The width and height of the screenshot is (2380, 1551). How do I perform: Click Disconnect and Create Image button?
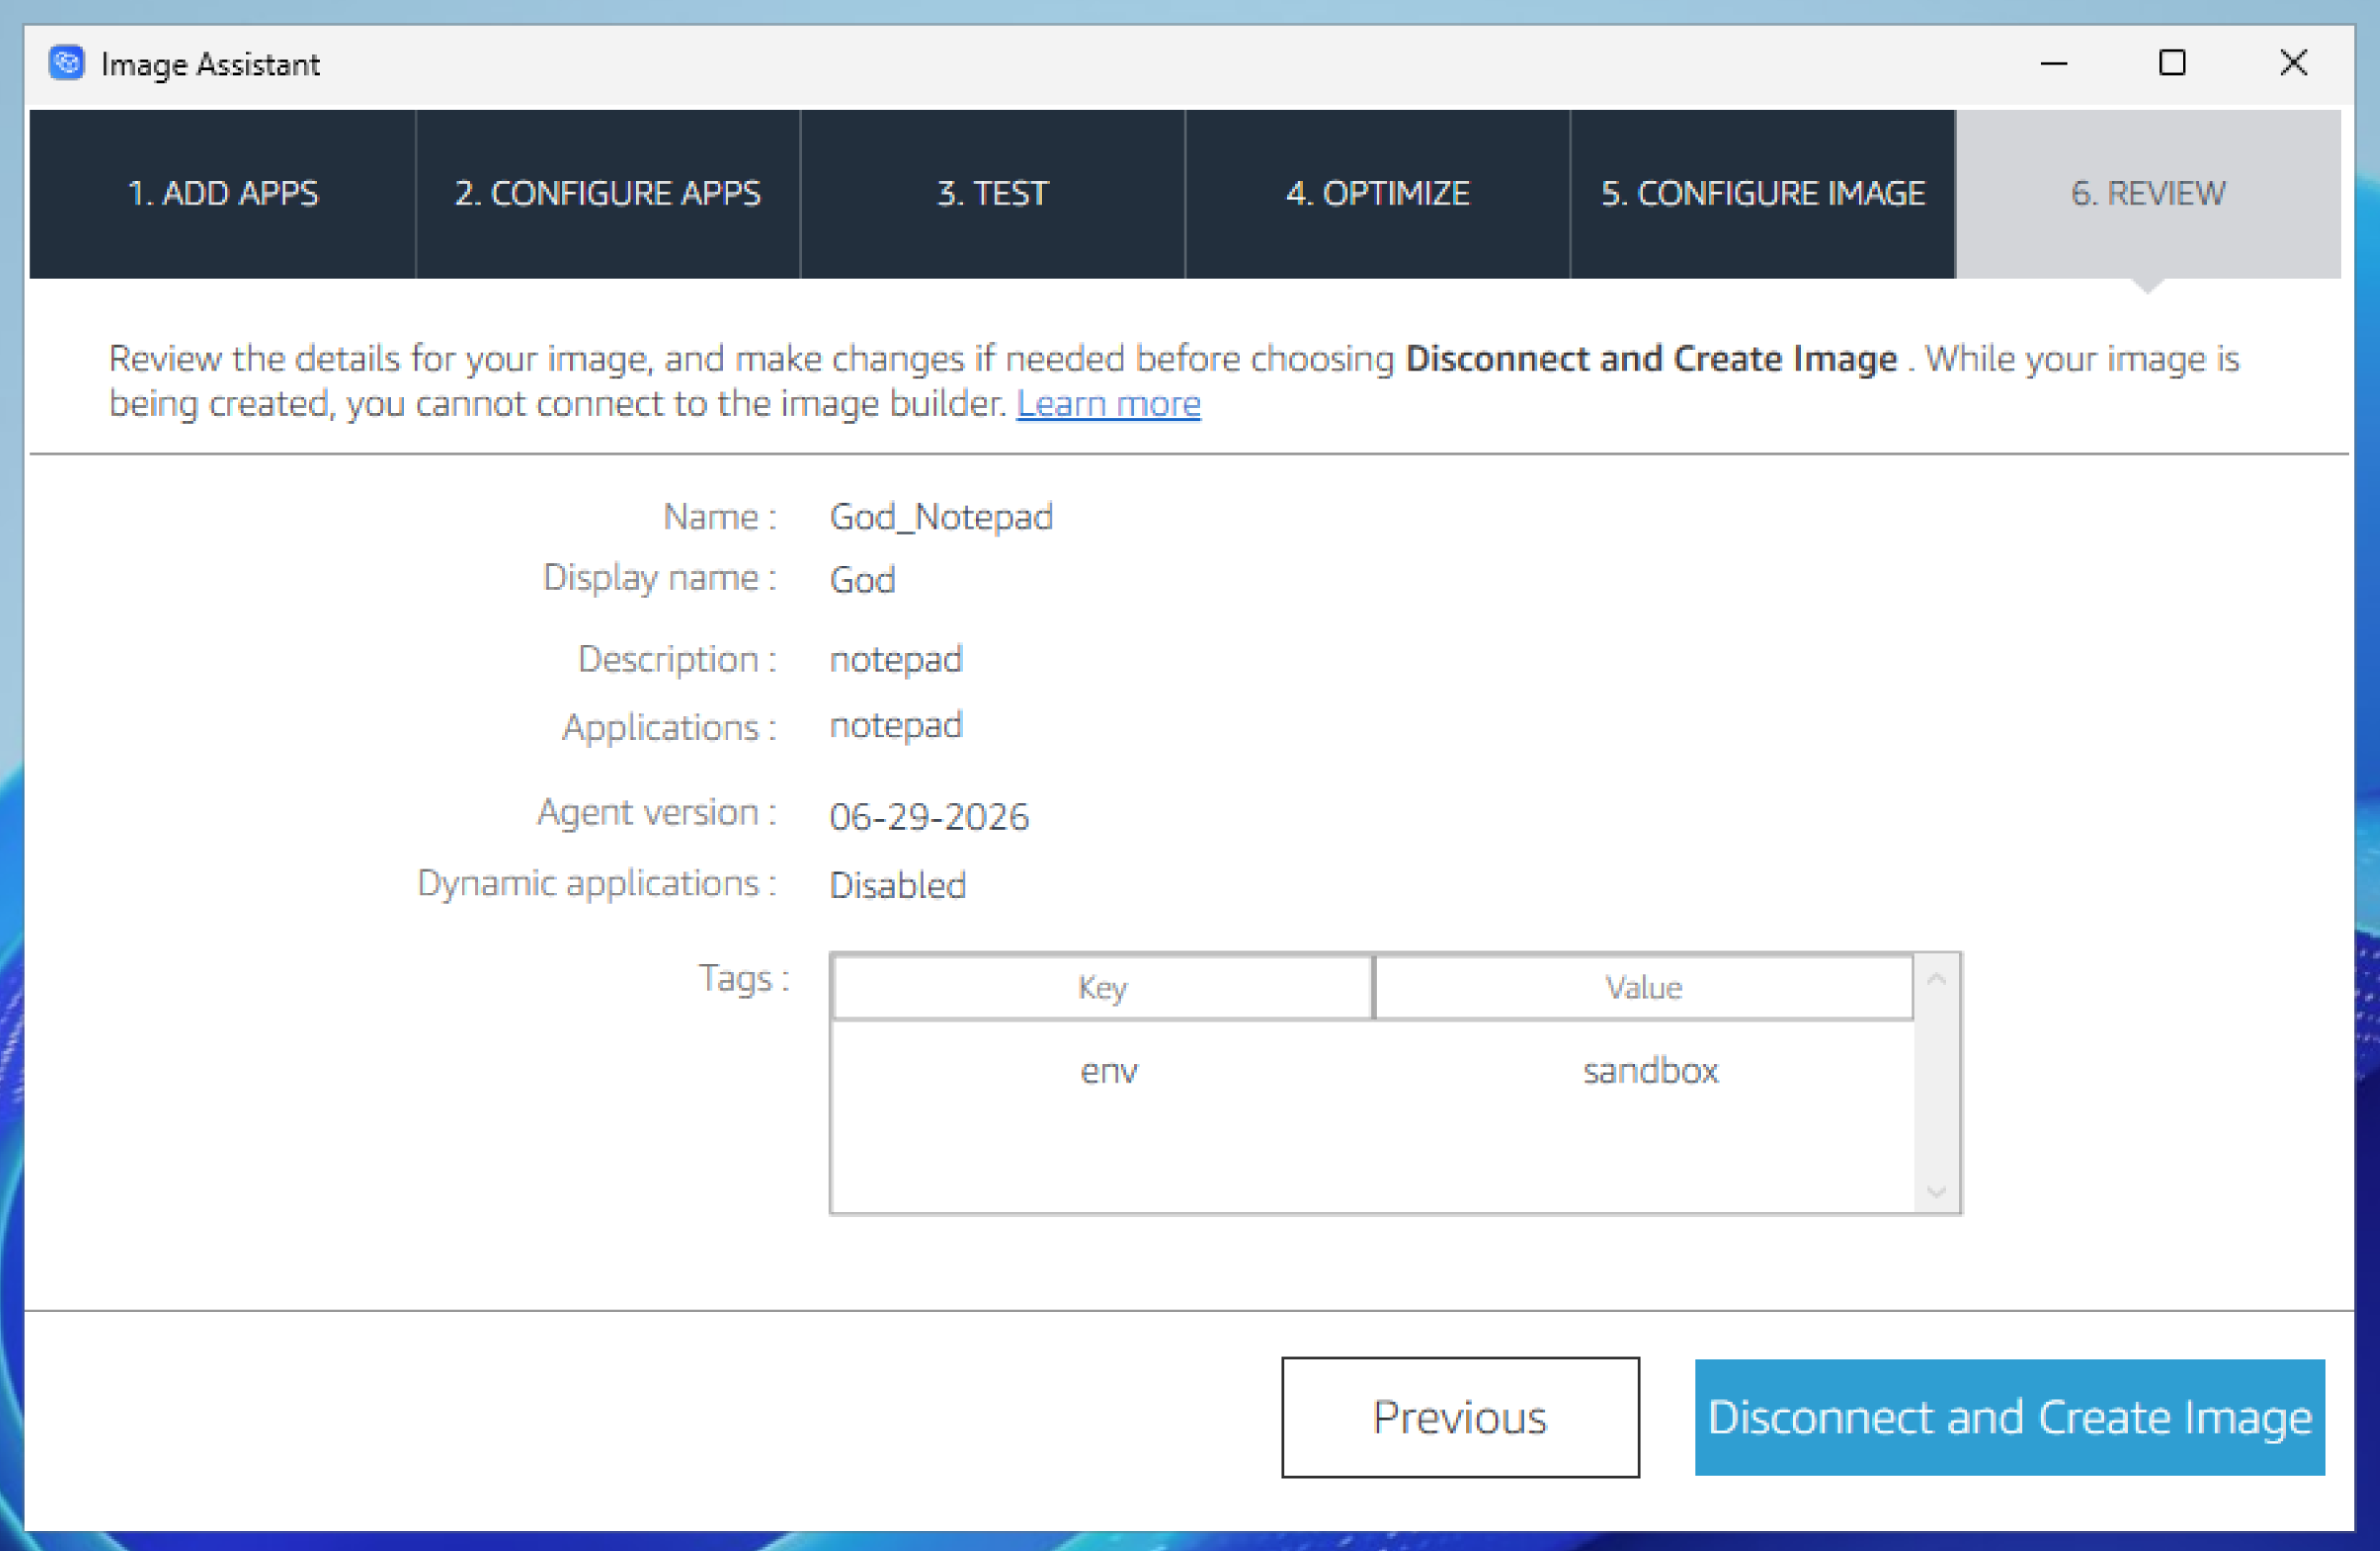pyautogui.click(x=2010, y=1417)
